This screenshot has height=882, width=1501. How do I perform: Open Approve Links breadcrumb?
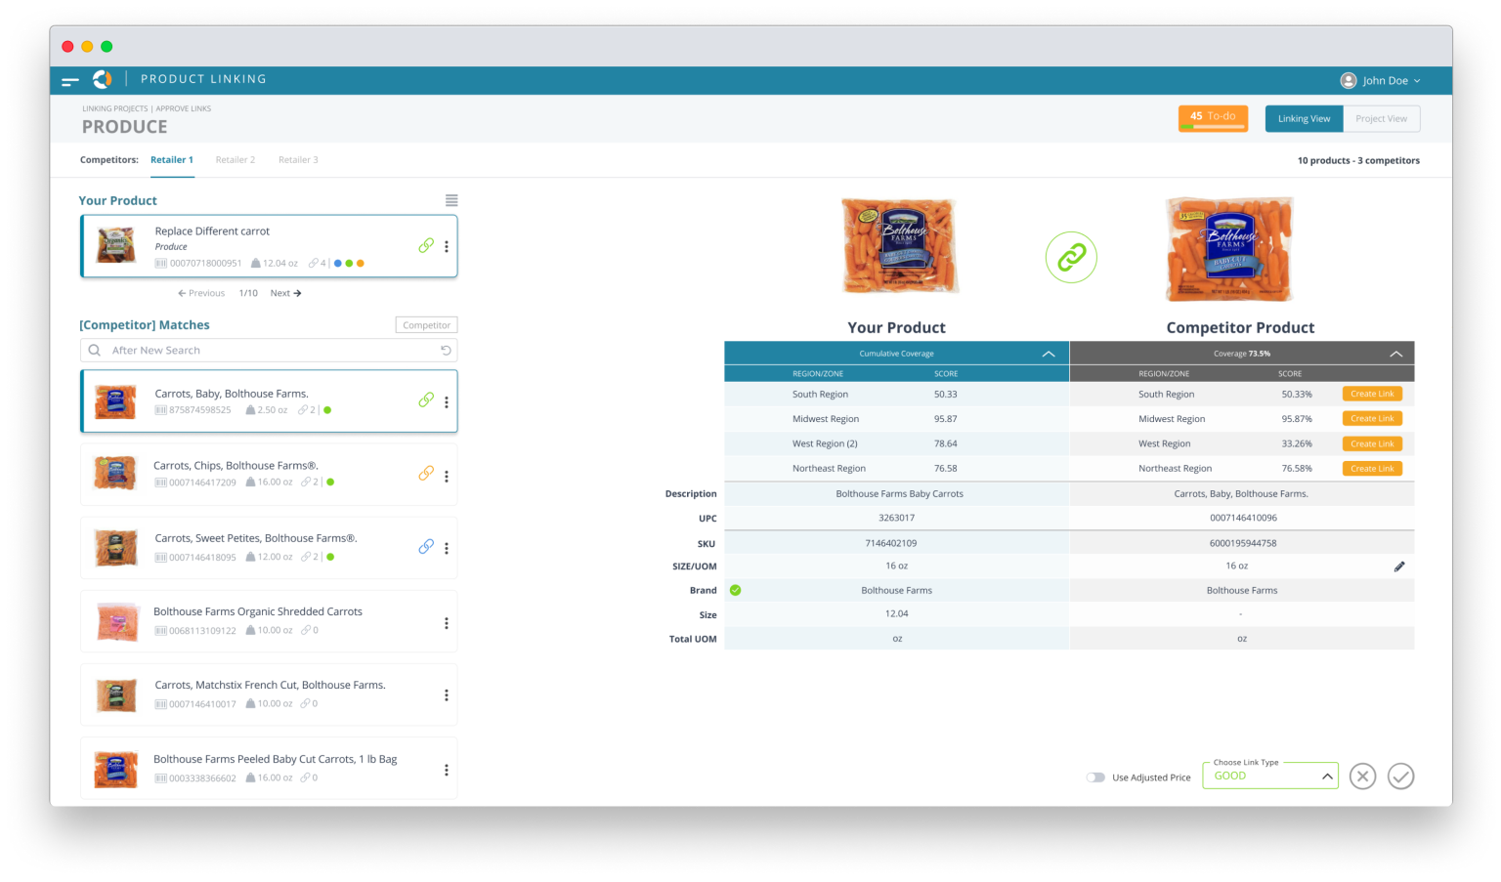[184, 109]
